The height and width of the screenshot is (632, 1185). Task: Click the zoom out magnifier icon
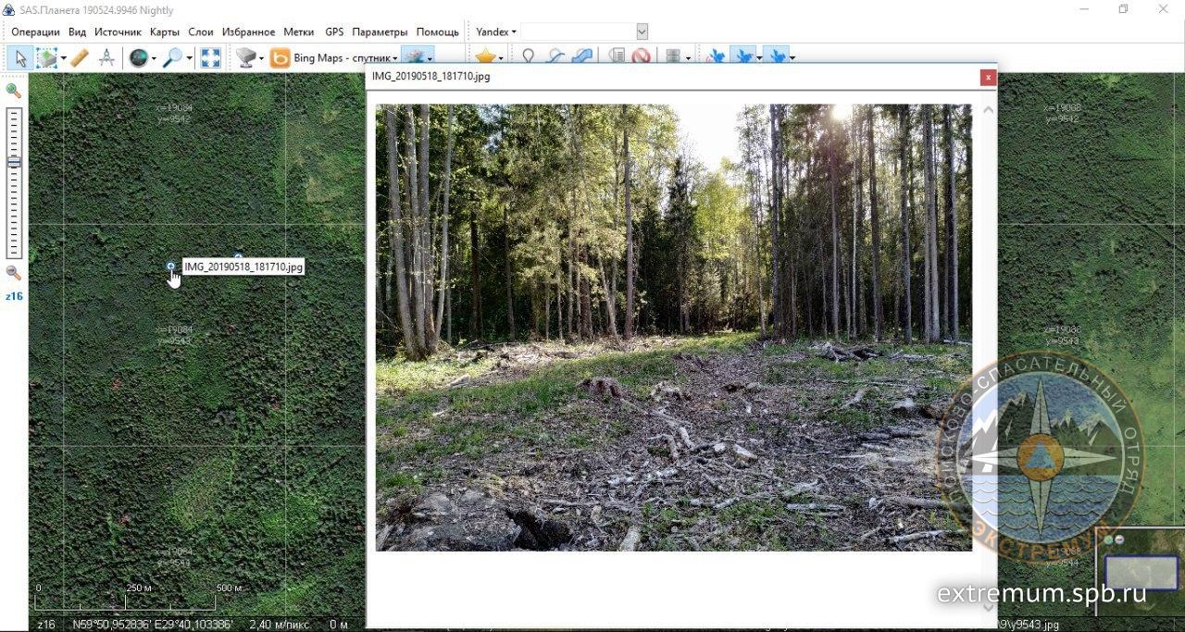pyautogui.click(x=13, y=272)
